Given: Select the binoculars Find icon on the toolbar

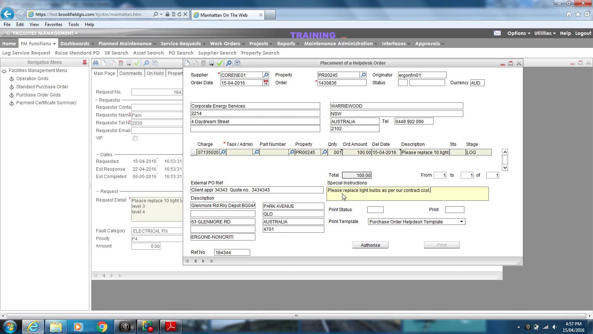Looking at the screenshot, I should coord(96,63).
